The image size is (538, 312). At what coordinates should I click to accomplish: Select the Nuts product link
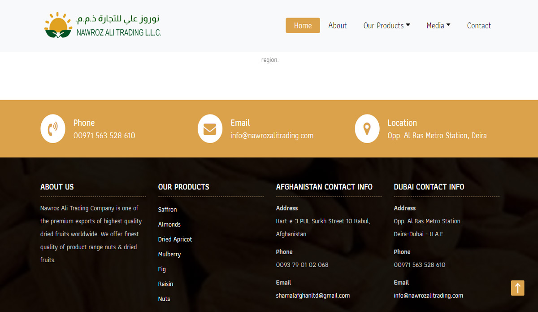[x=164, y=299]
